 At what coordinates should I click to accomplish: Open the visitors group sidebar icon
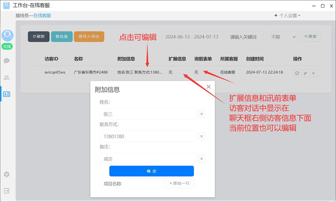tap(7, 78)
